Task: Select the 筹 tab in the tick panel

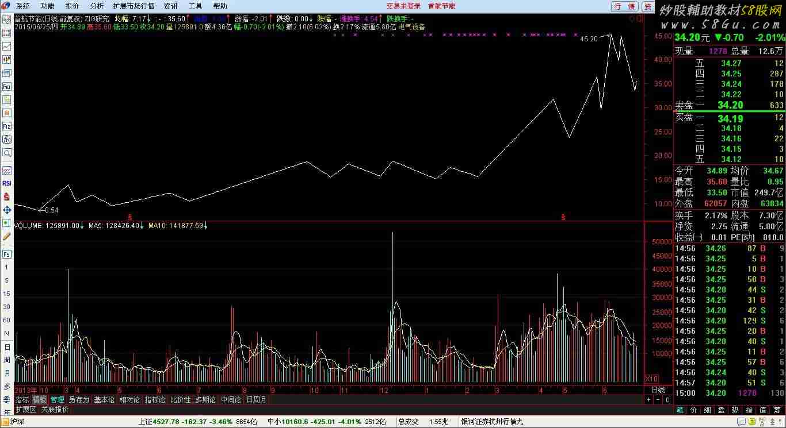Action: click(776, 410)
